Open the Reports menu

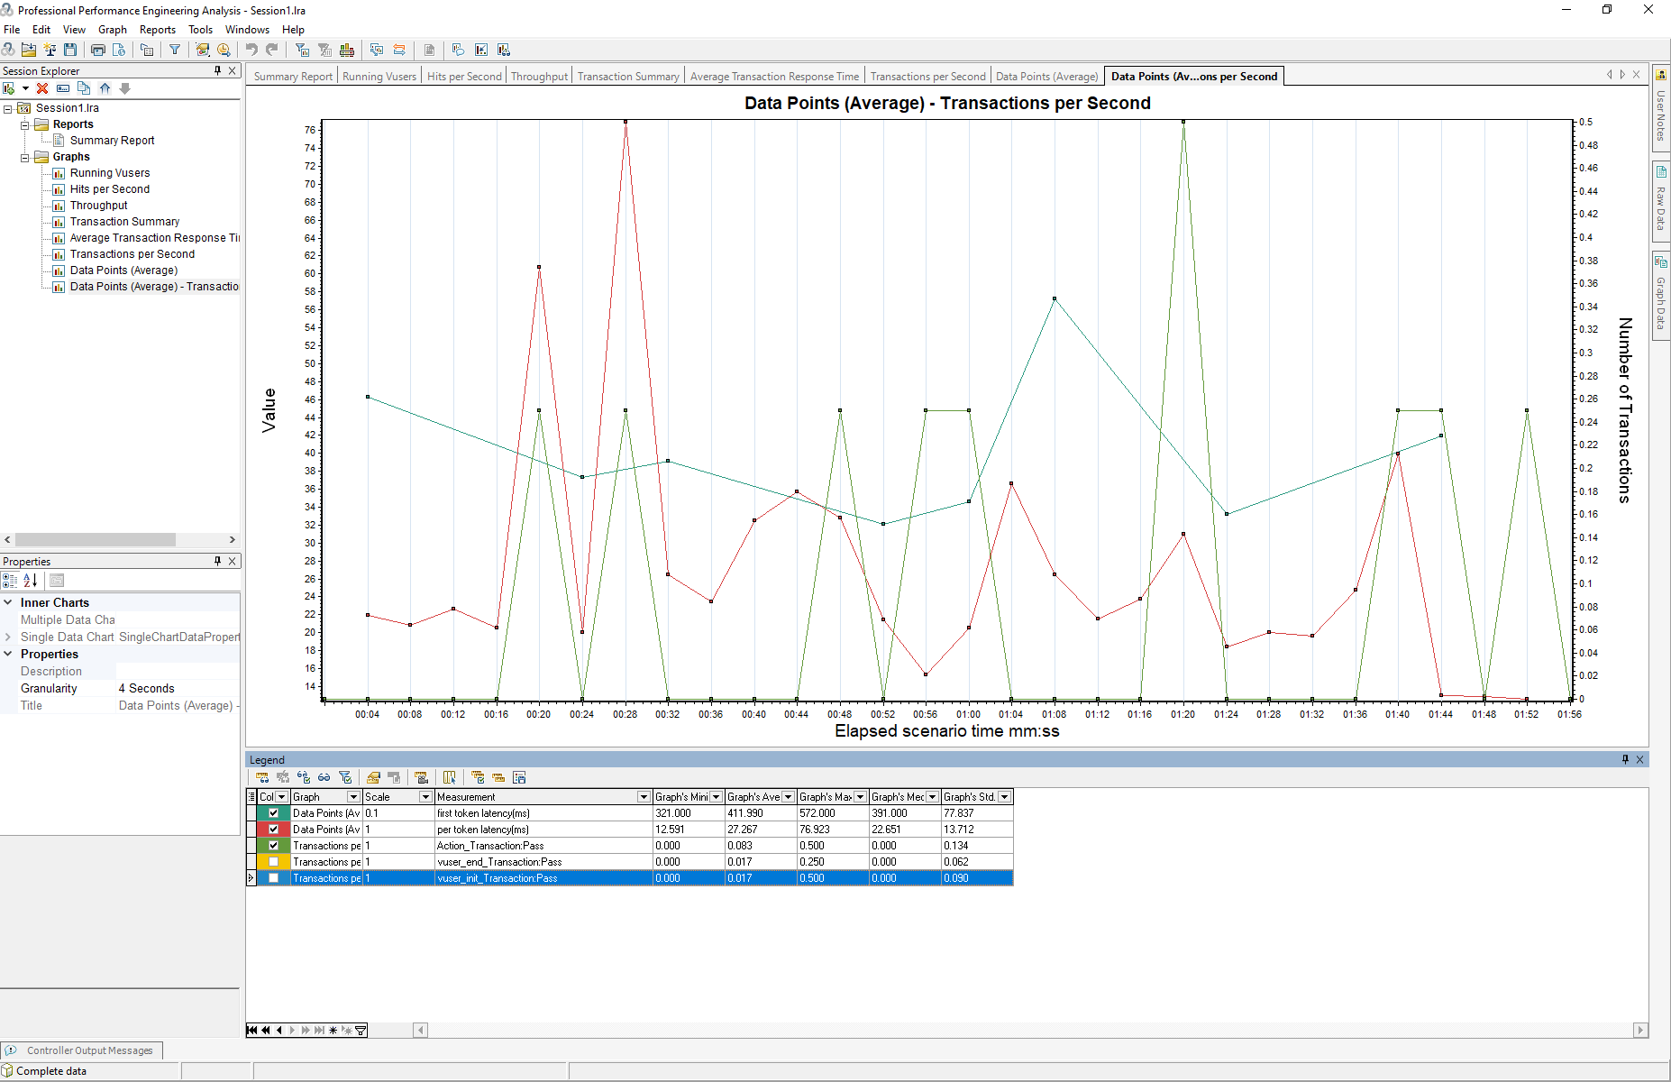pyautogui.click(x=157, y=30)
